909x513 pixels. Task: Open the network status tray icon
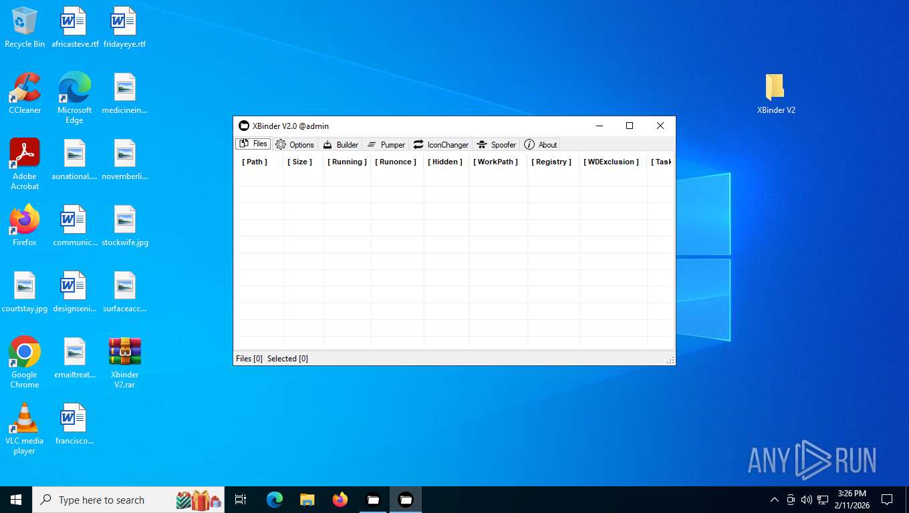(x=823, y=500)
